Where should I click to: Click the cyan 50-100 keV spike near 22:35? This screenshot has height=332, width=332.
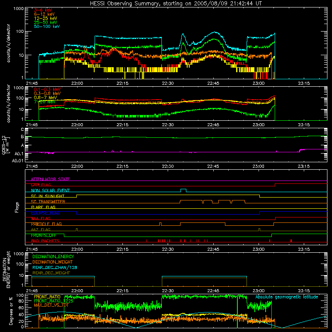pyautogui.click(x=183, y=34)
